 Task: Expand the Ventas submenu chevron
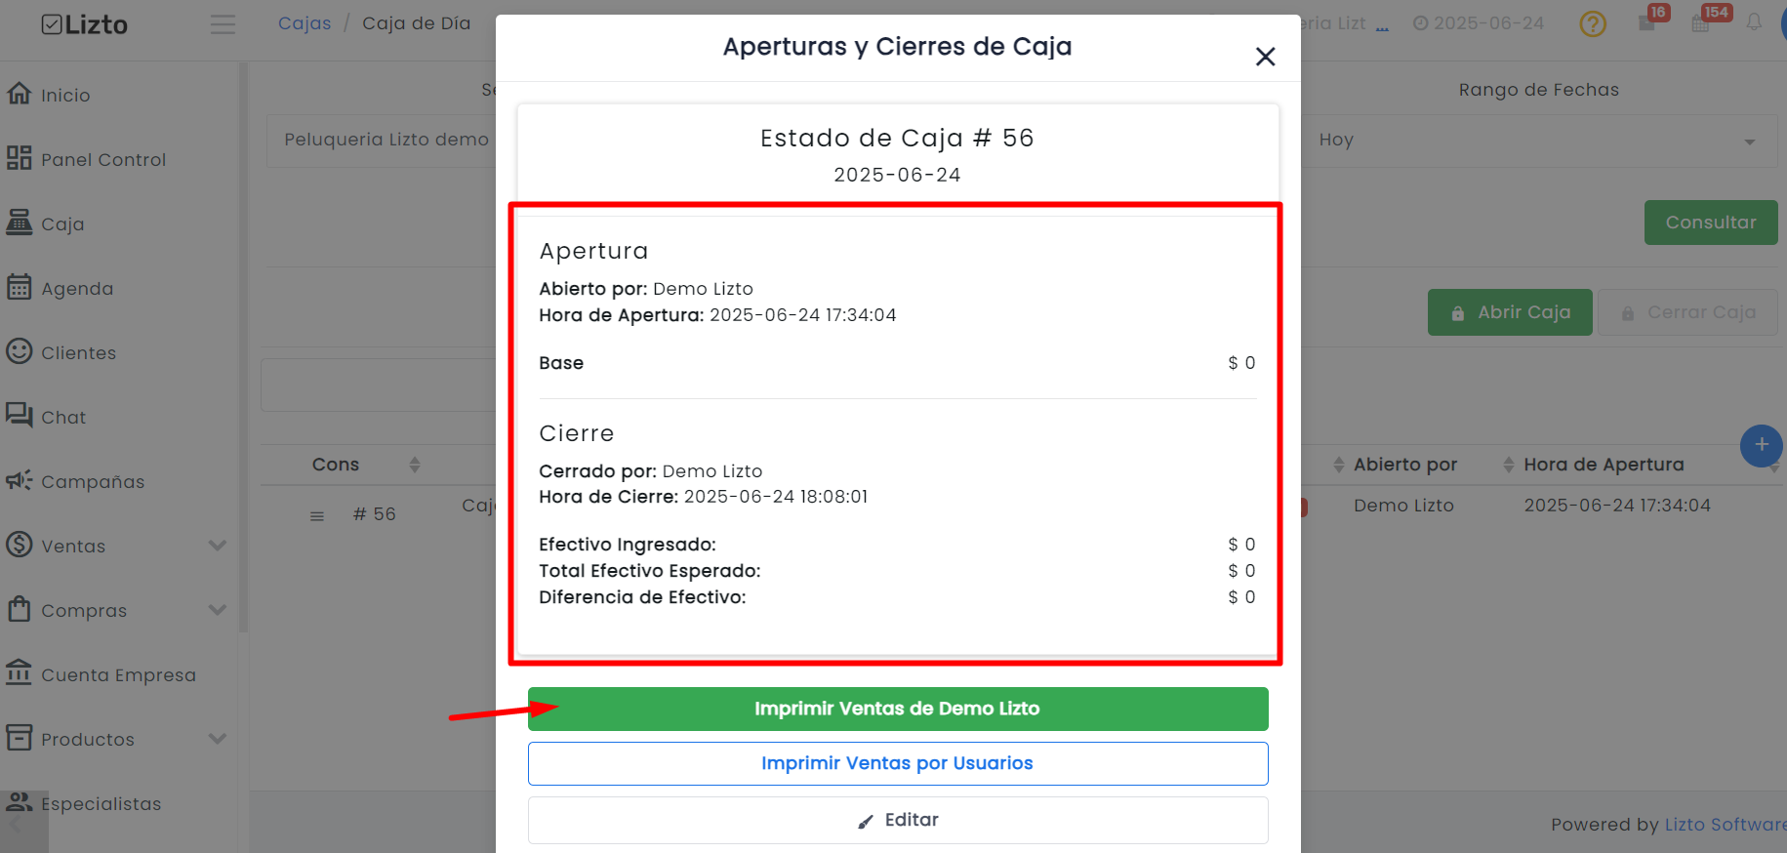point(218,546)
